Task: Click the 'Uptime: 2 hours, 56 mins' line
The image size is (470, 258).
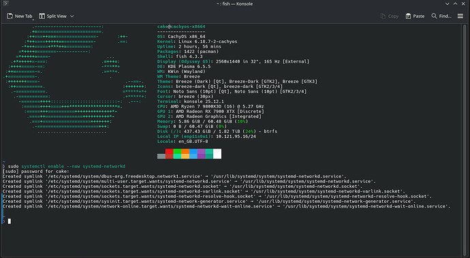Action: coord(189,46)
